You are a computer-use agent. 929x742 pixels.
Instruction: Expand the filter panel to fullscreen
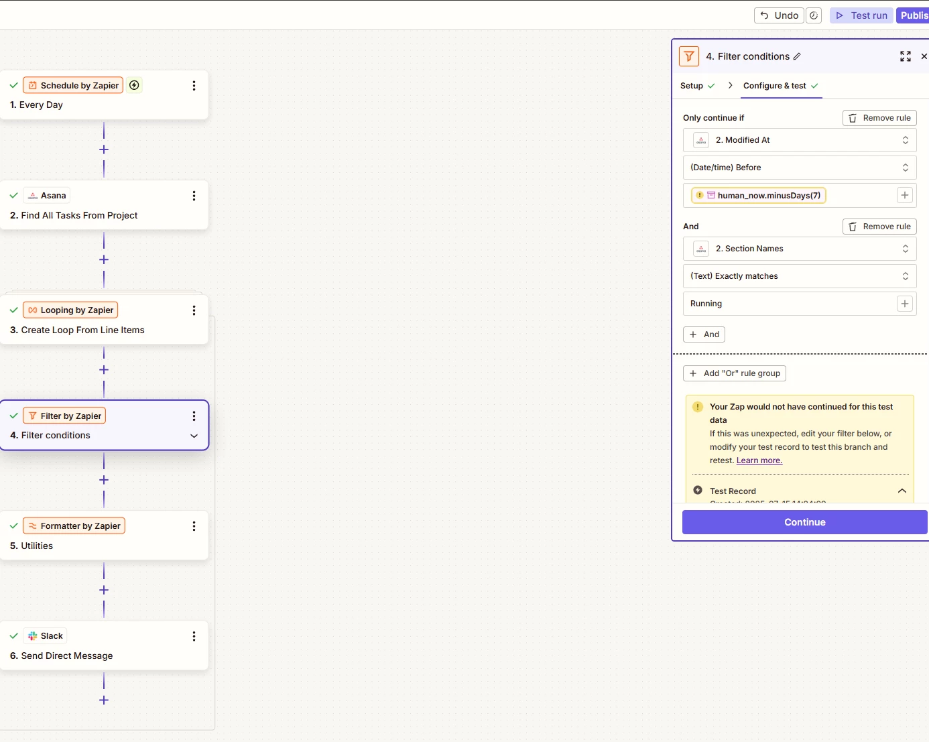[906, 56]
